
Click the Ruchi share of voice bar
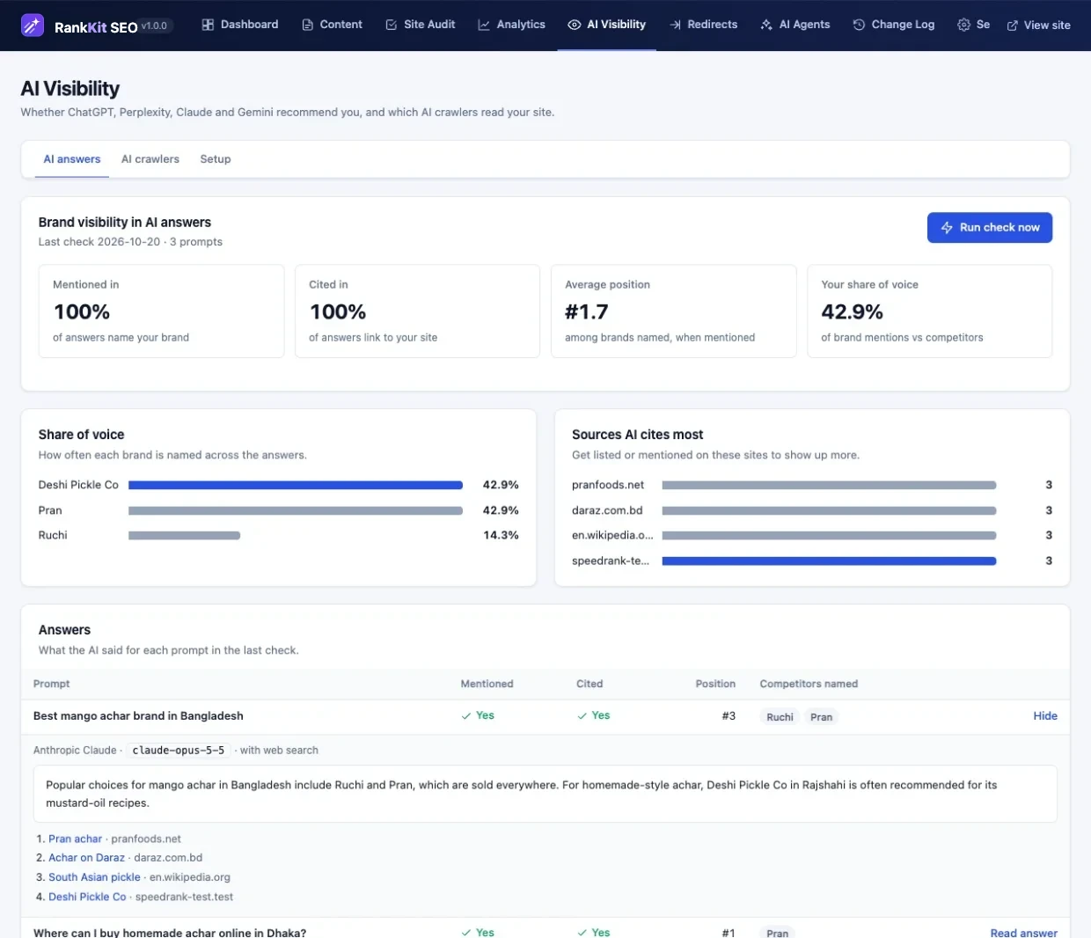point(184,535)
